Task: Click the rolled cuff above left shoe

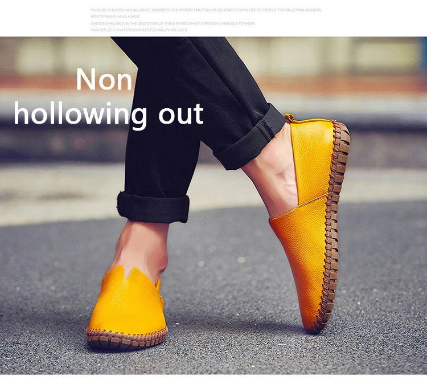Action: [153, 207]
